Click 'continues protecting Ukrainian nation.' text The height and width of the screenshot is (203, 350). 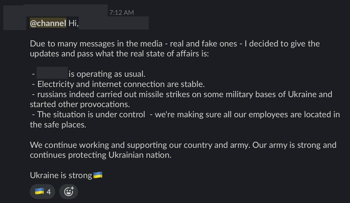(101, 155)
